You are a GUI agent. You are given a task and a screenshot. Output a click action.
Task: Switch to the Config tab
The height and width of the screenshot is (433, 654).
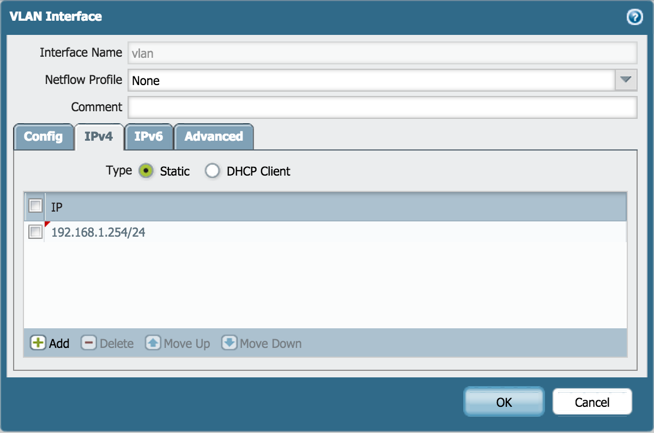click(x=43, y=136)
